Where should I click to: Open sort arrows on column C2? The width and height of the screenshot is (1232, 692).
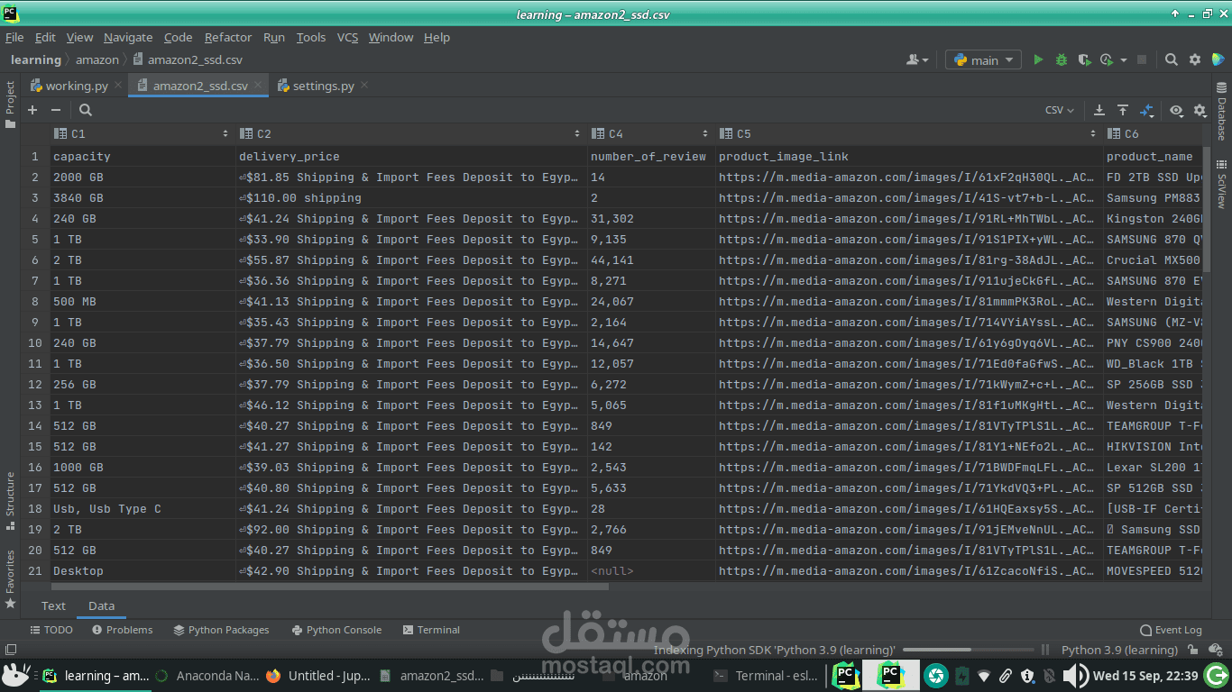click(577, 133)
